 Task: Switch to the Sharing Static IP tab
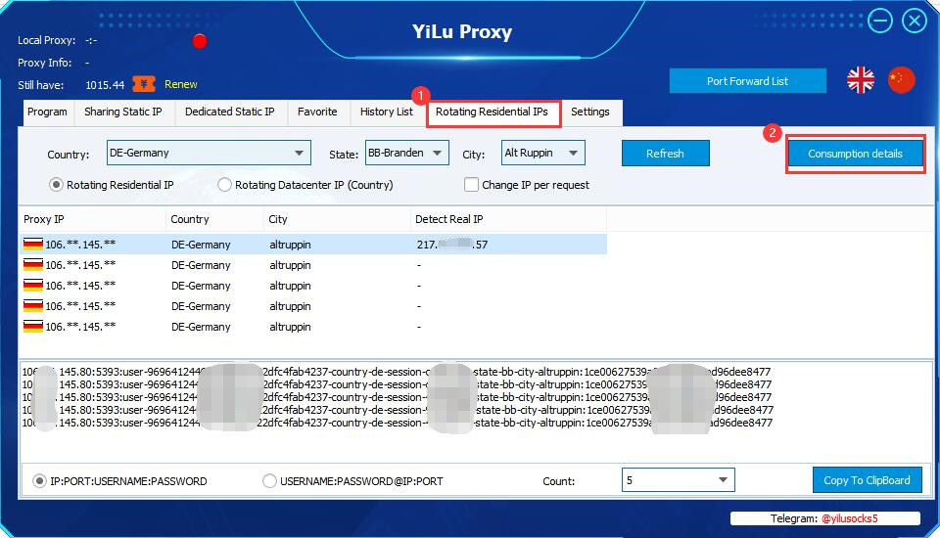coord(123,112)
